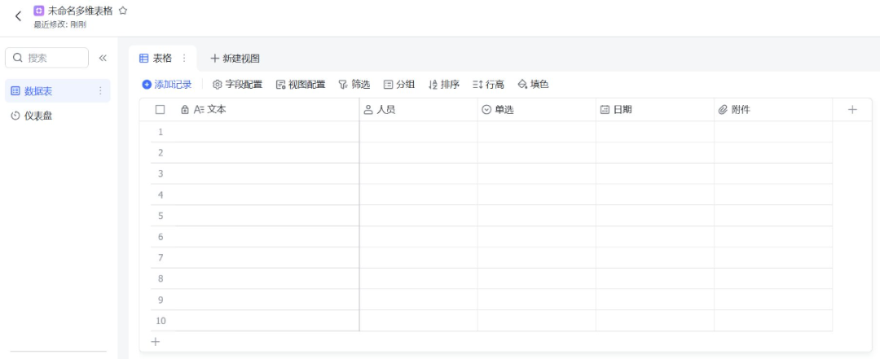Click row number 1
This screenshot has width=880, height=359.
(x=161, y=132)
